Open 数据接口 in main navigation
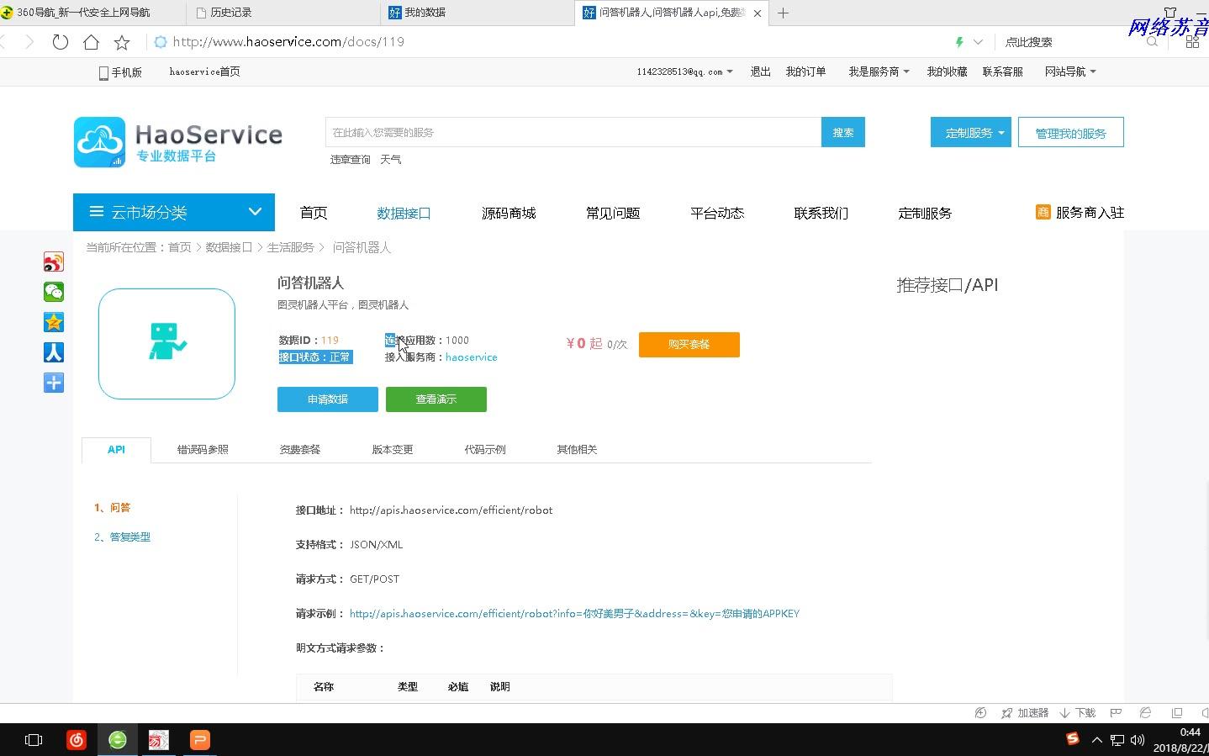Screen dimensions: 1209x756 (404, 213)
